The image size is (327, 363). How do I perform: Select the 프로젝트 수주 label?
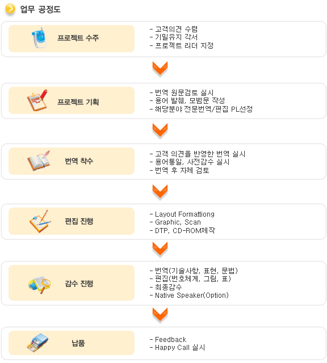(x=78, y=38)
